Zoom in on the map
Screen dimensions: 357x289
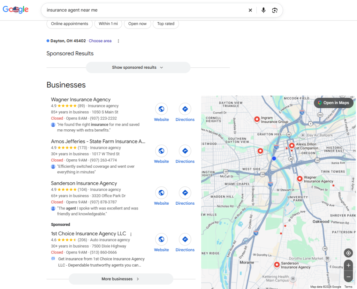(348, 265)
